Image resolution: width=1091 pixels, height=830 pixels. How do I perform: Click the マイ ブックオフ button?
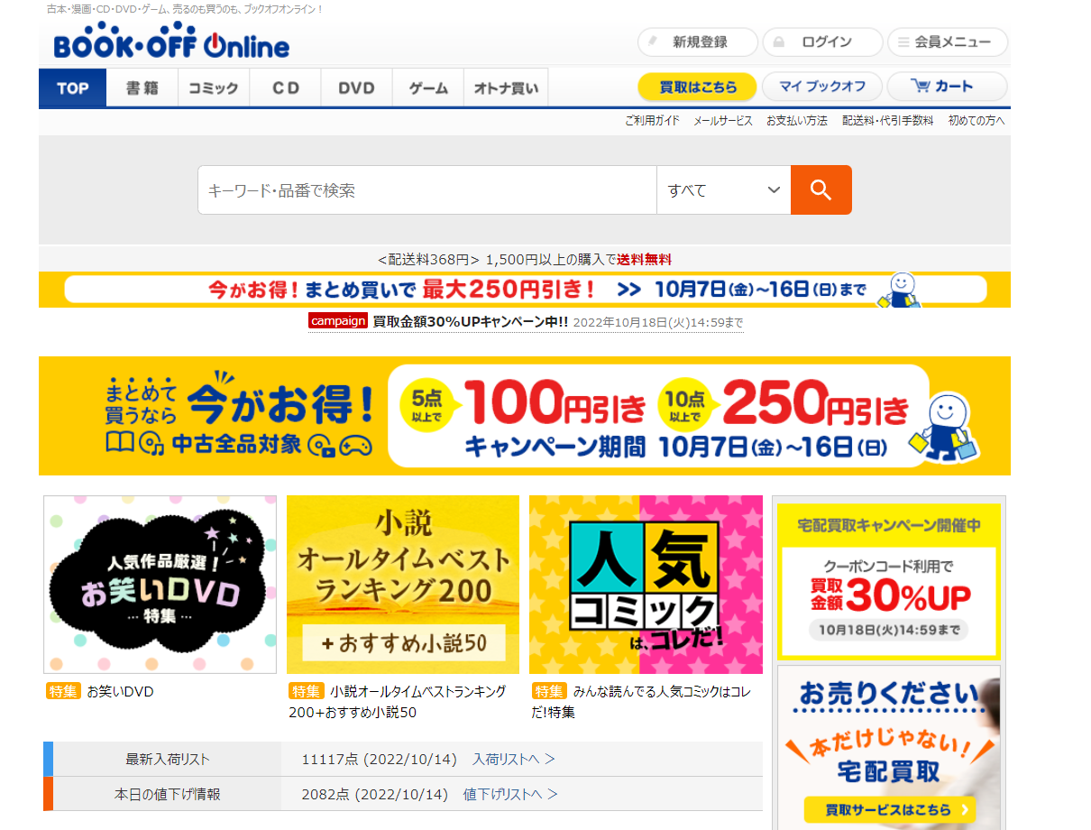(x=822, y=87)
